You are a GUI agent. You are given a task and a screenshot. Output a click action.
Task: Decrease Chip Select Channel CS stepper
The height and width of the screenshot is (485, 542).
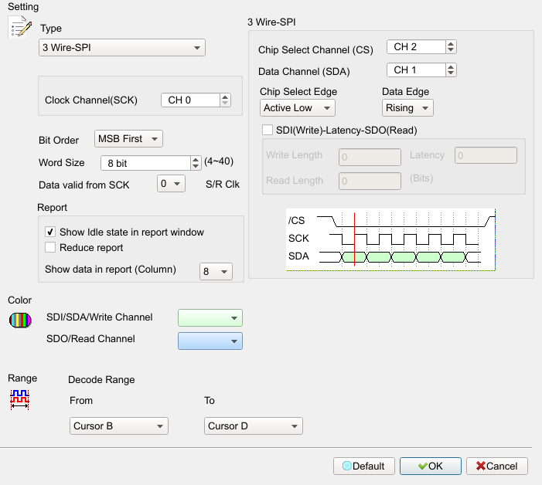(451, 50)
